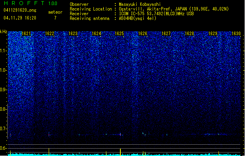The image size is (245, 156).
Task: Jump to the 1630 time marker
Action: click(x=236, y=34)
